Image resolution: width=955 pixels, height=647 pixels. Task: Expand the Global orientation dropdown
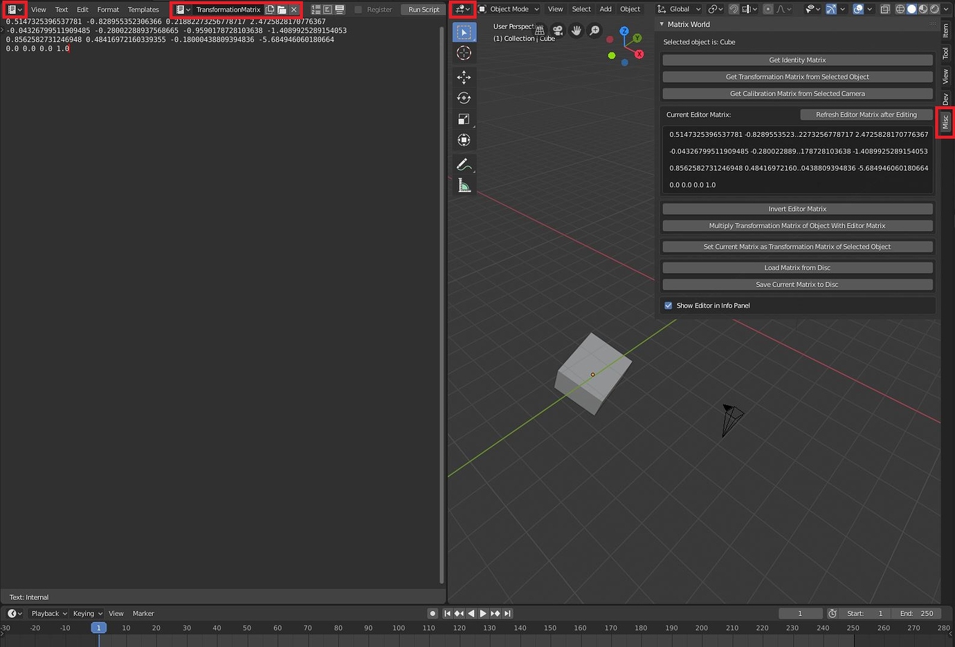point(679,9)
